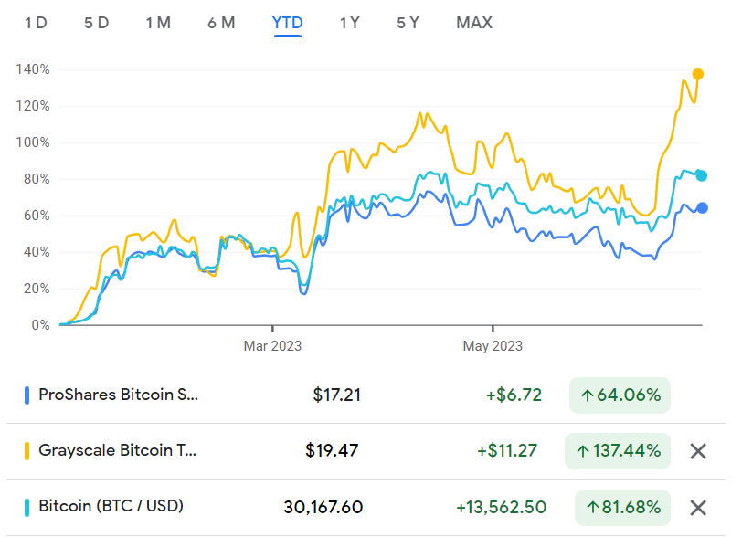Click the 64.06% change badge
This screenshot has width=742, height=537.
tap(620, 395)
